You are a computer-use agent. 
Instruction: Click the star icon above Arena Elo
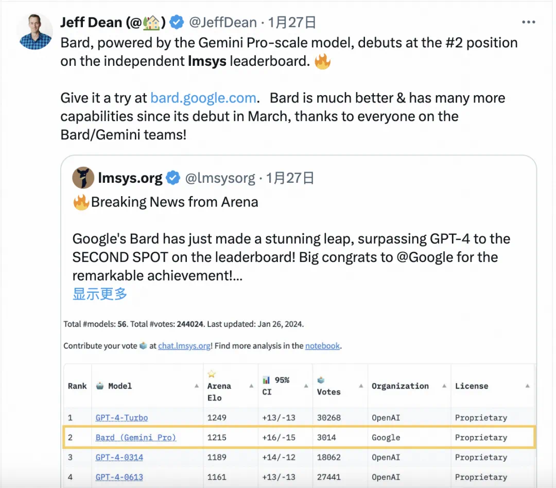click(x=212, y=374)
